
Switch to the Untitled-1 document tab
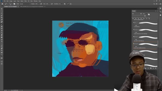[11, 7]
